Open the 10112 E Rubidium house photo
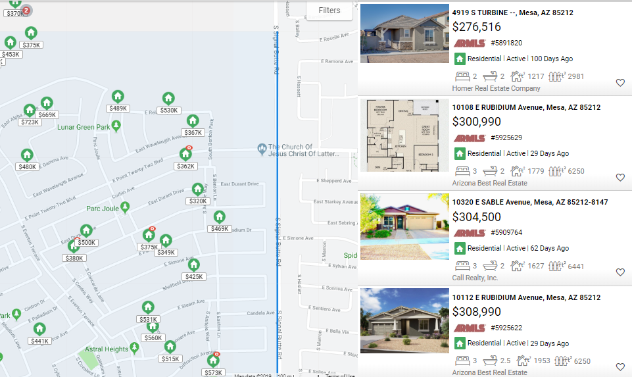632x377 pixels. 404,320
